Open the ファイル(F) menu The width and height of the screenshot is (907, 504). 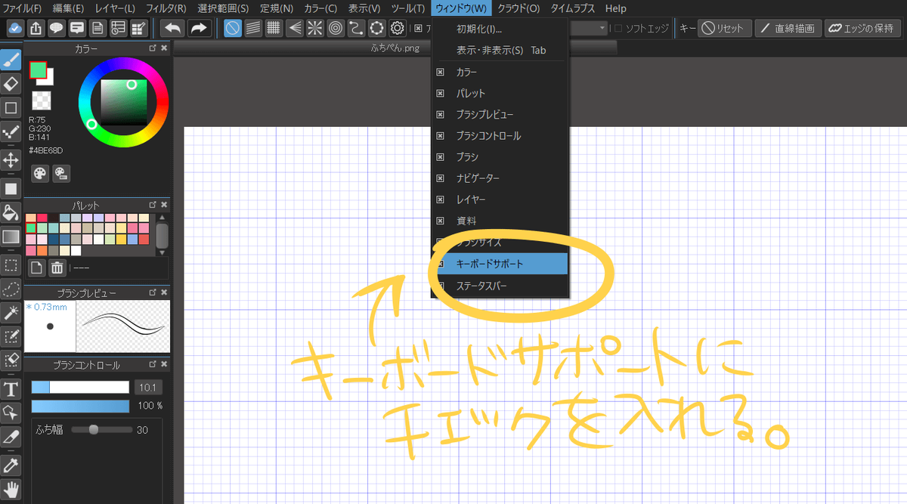(x=23, y=8)
